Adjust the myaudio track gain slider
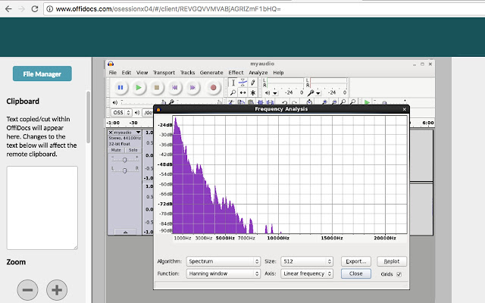 pyautogui.click(x=124, y=160)
